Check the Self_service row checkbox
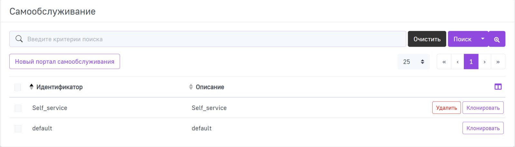The width and height of the screenshot is (515, 147). tap(18, 108)
